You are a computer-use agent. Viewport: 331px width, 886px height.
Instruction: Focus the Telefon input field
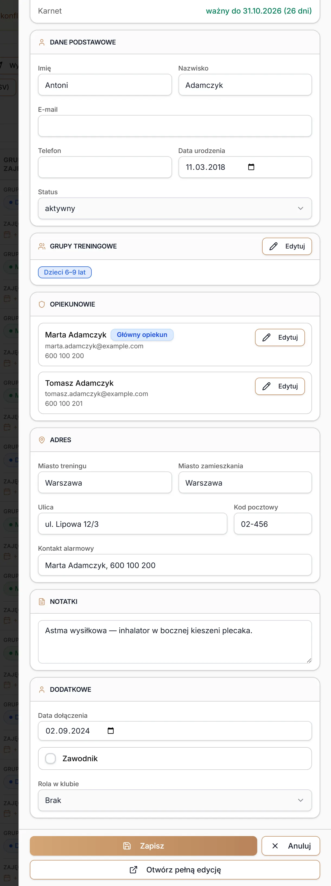(105, 167)
